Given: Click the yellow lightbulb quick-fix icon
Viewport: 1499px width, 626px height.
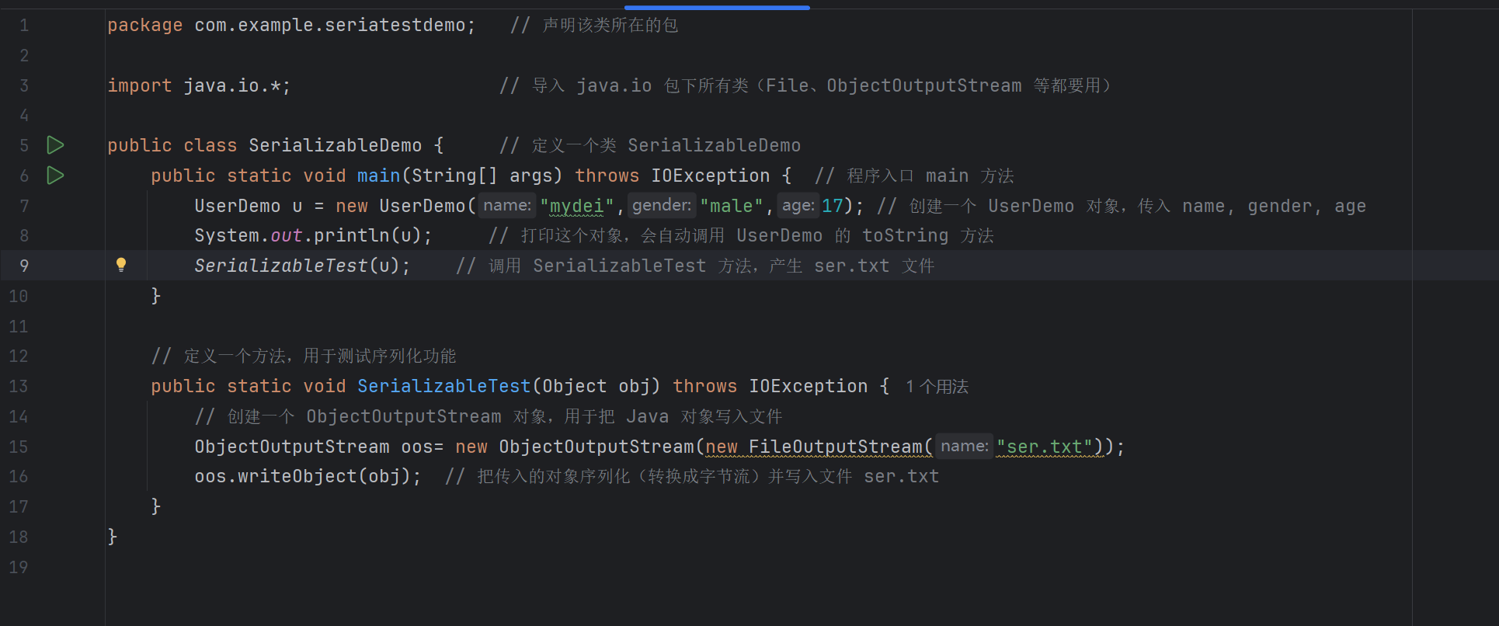Looking at the screenshot, I should point(121,265).
